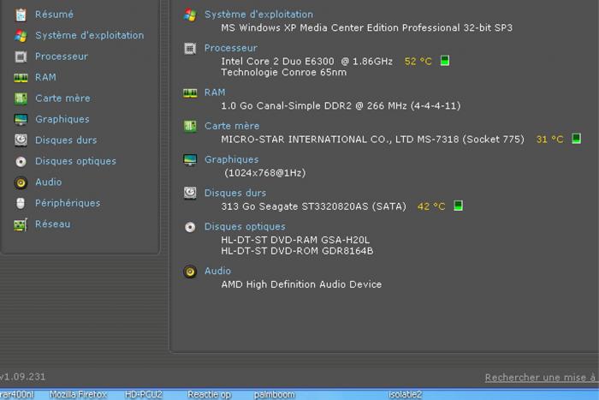Open Reactie op taskbar button
The height and width of the screenshot is (400, 599).
[x=210, y=395]
